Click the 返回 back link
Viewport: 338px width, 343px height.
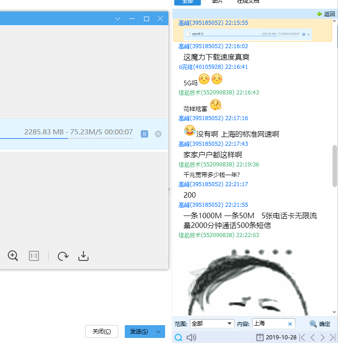(x=329, y=14)
